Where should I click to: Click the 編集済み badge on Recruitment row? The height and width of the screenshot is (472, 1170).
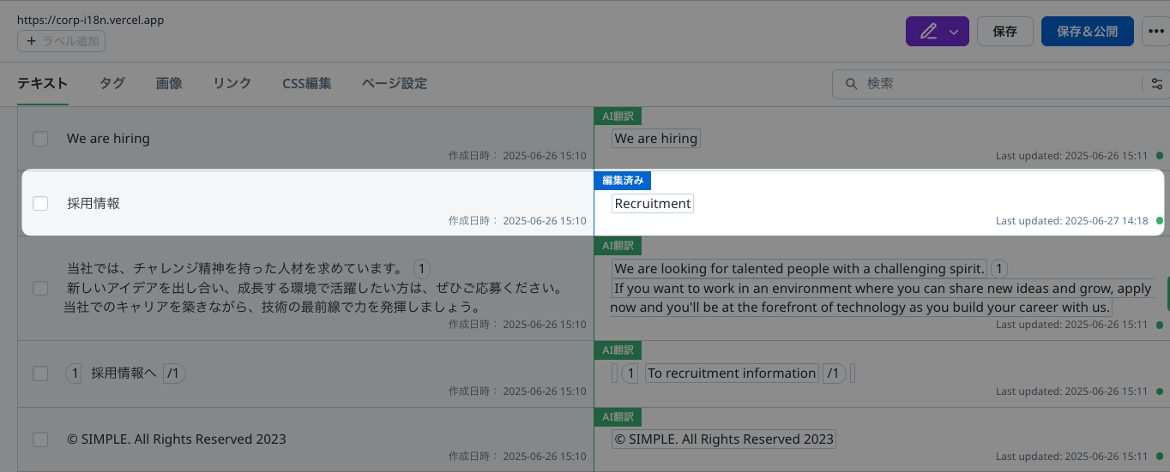(623, 181)
